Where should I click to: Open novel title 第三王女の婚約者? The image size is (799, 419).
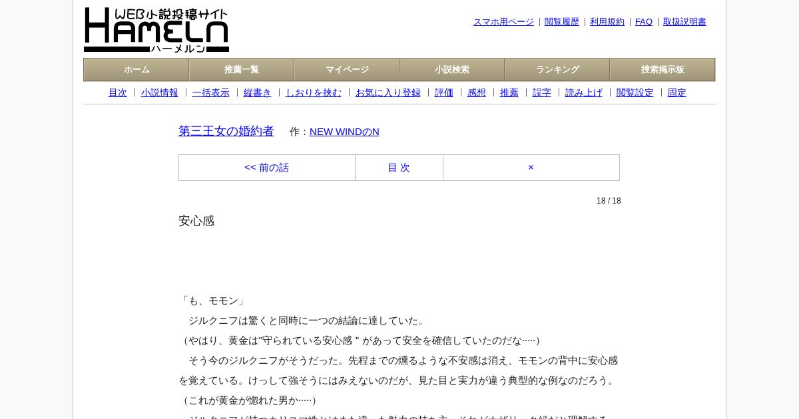click(226, 131)
